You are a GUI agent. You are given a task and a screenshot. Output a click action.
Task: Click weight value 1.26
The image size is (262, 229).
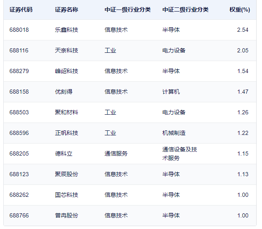[243, 112]
